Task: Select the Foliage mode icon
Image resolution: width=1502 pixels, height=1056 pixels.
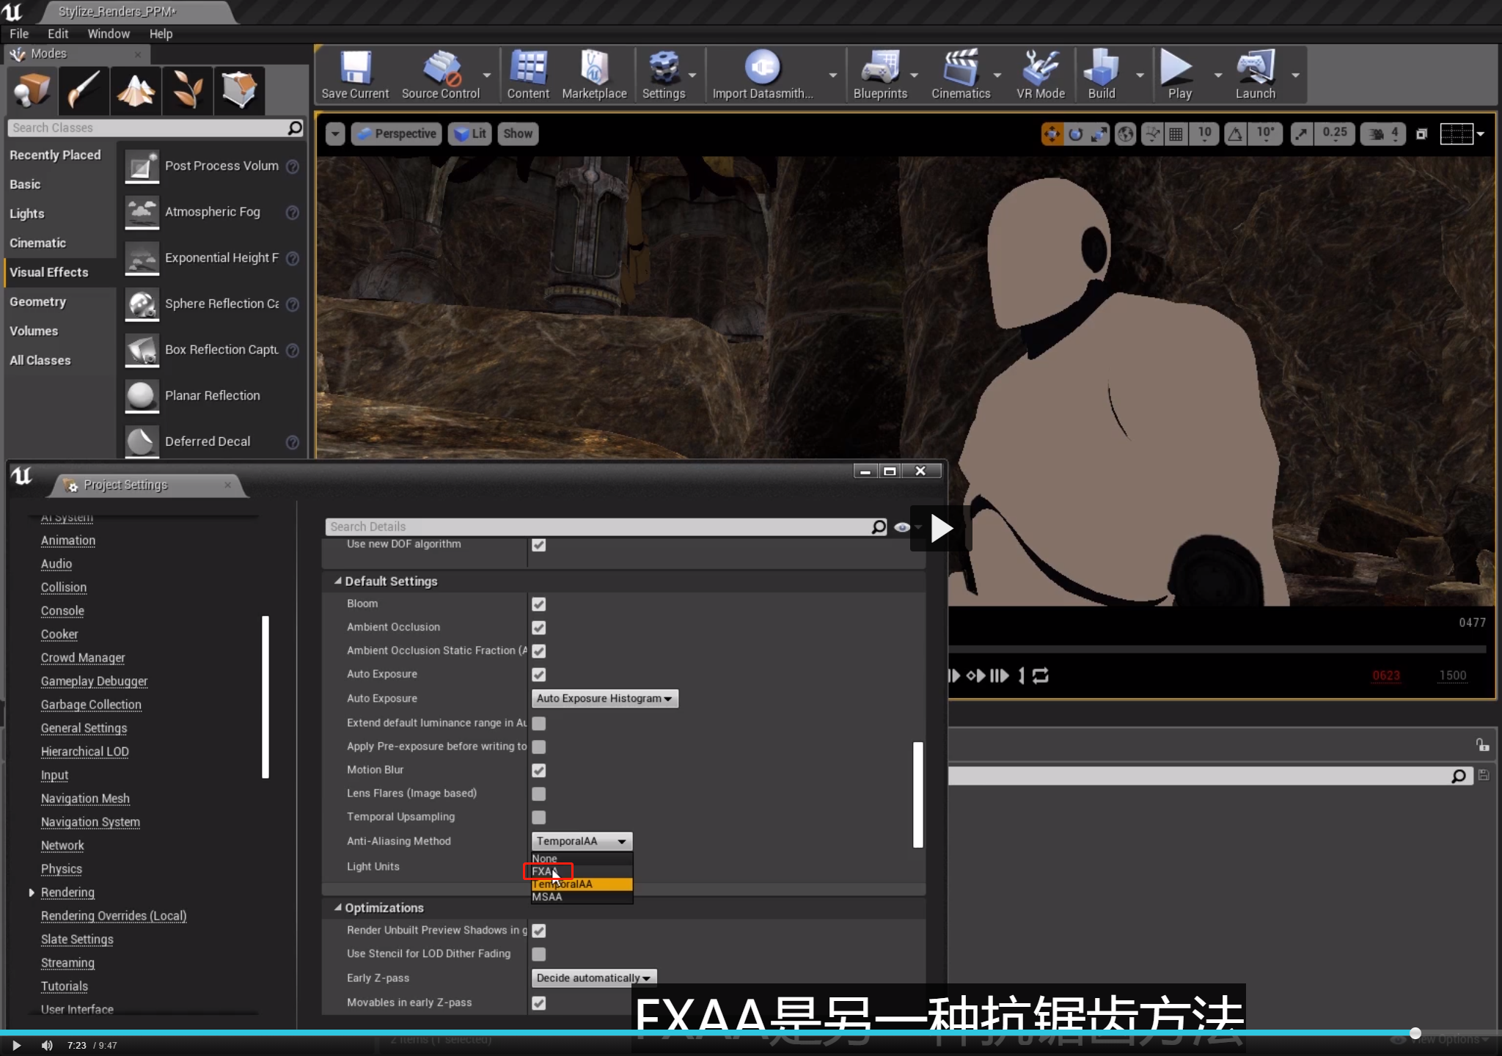Action: pyautogui.click(x=188, y=90)
